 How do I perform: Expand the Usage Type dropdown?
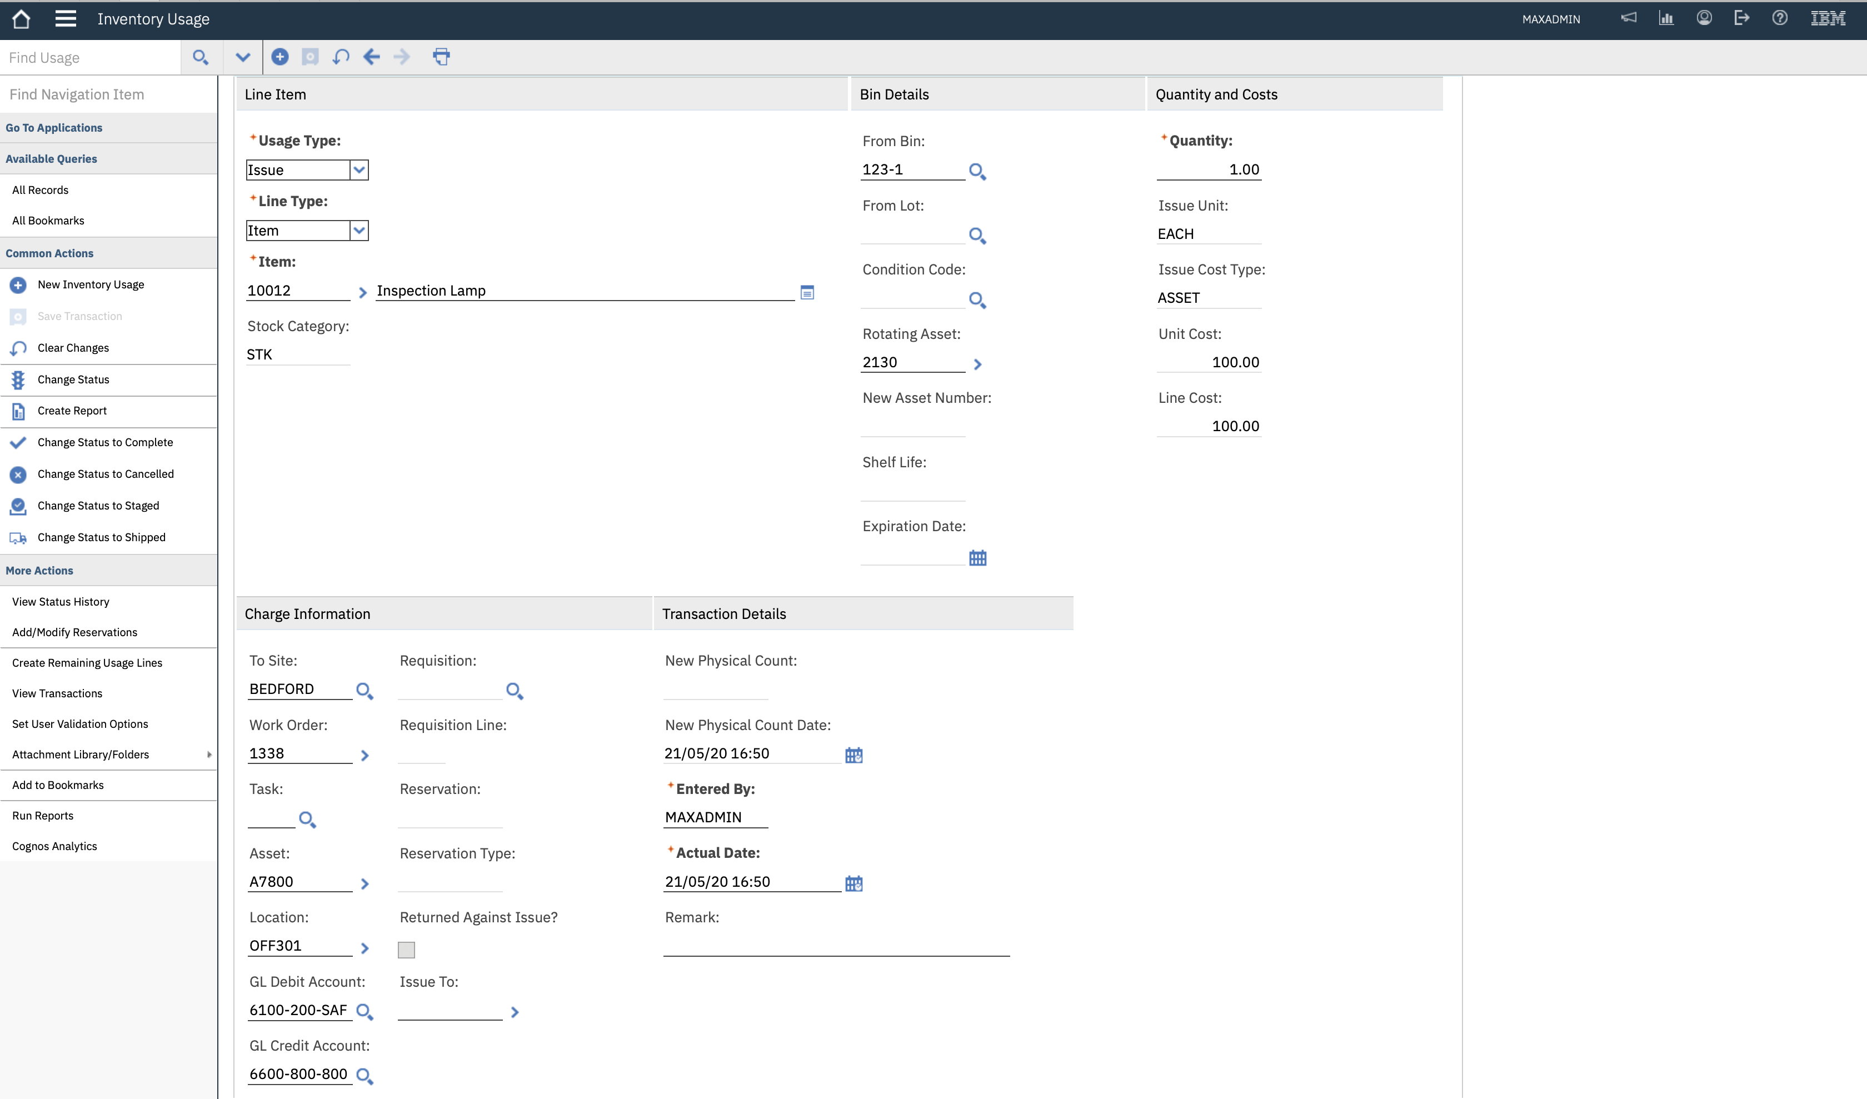[x=360, y=171]
